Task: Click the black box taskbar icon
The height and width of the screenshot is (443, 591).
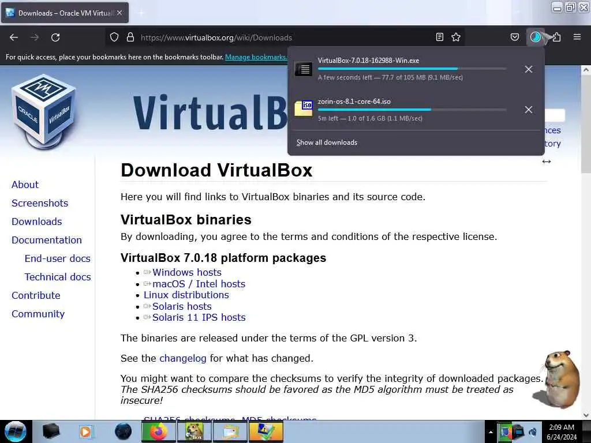Action: [51, 431]
